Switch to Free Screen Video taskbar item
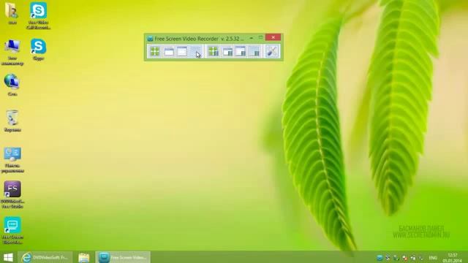The height and width of the screenshot is (263, 468). click(x=123, y=257)
